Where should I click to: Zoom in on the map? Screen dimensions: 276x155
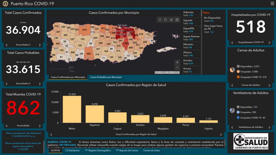(177, 62)
